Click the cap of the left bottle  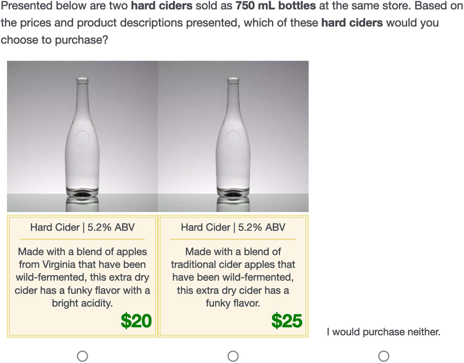(82, 80)
